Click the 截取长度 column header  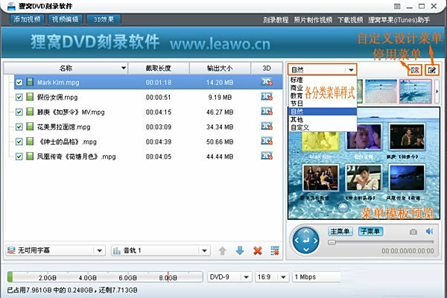(x=159, y=68)
